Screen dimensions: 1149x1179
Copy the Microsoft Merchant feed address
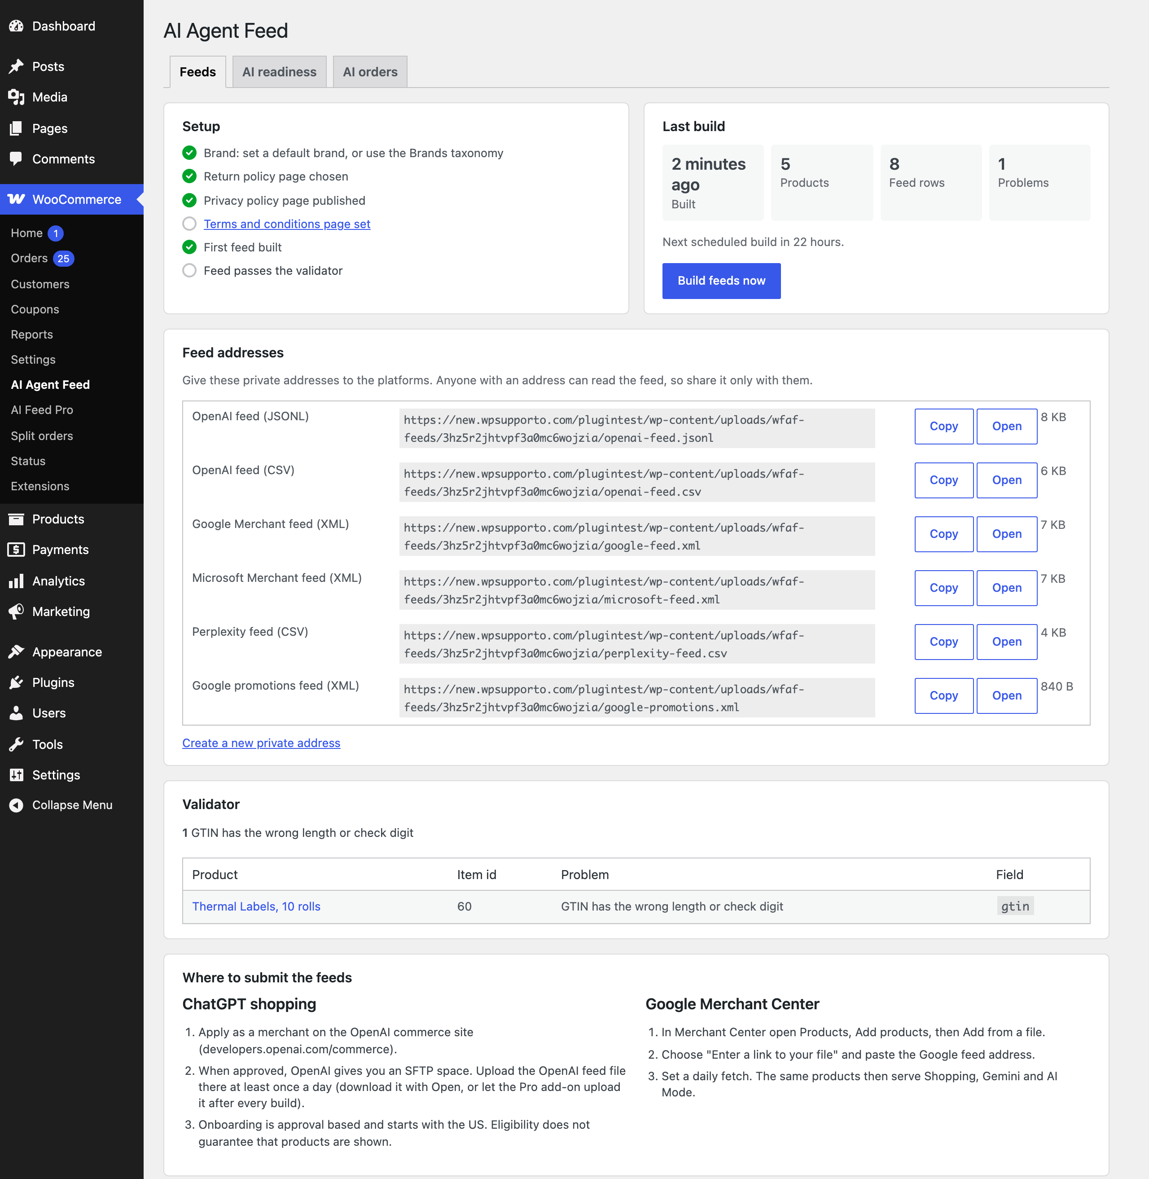944,588
